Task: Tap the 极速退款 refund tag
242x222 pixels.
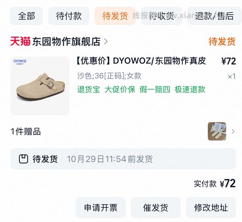Action: tap(190, 90)
